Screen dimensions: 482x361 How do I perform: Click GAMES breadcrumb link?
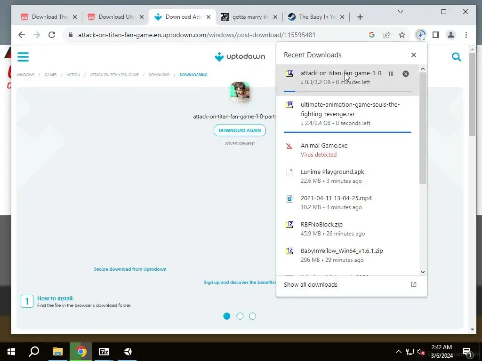tap(50, 75)
